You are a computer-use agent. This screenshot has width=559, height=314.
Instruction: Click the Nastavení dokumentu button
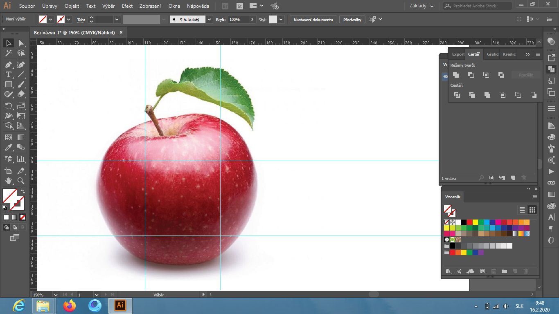pyautogui.click(x=313, y=20)
